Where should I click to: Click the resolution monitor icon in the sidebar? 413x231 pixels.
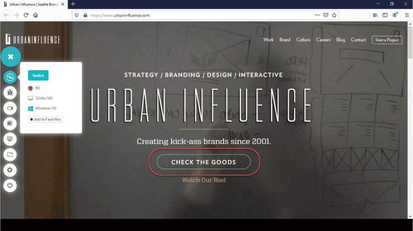point(10,139)
